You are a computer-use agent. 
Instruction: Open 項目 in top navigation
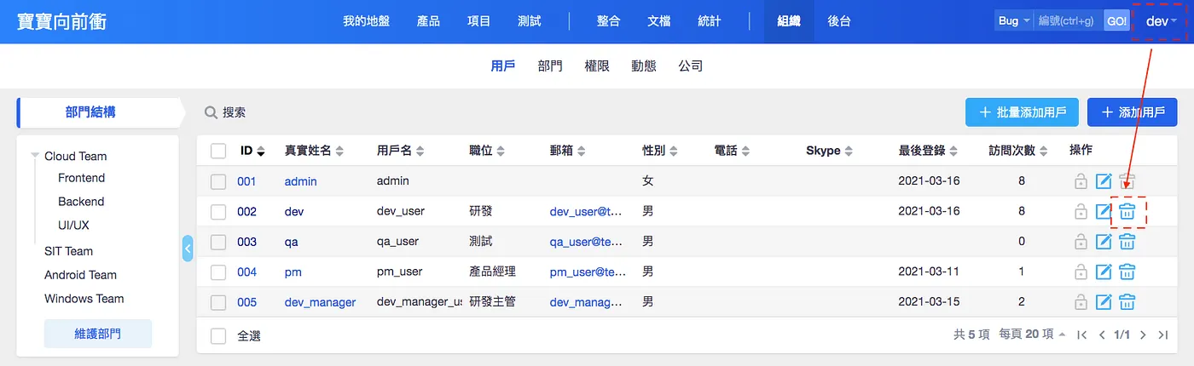(479, 21)
